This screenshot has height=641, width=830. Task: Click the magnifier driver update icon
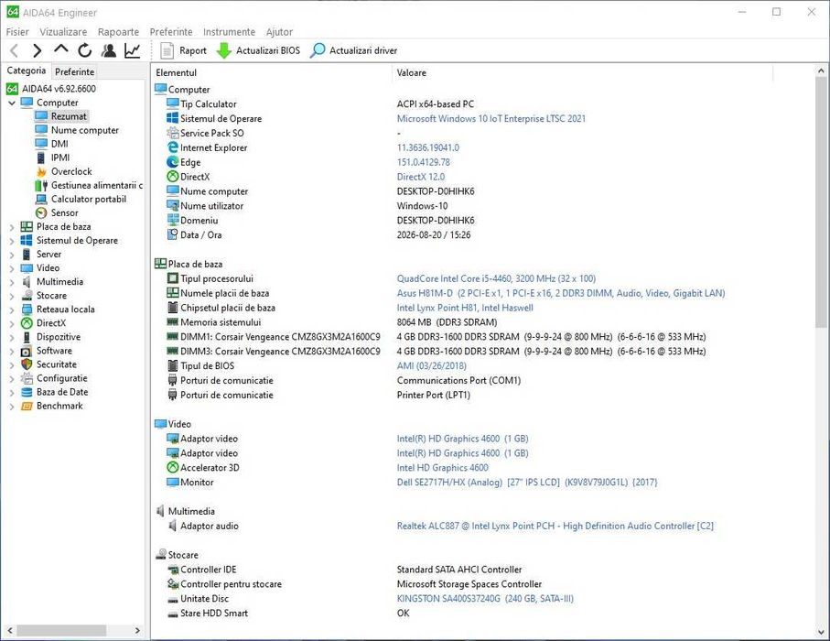317,51
